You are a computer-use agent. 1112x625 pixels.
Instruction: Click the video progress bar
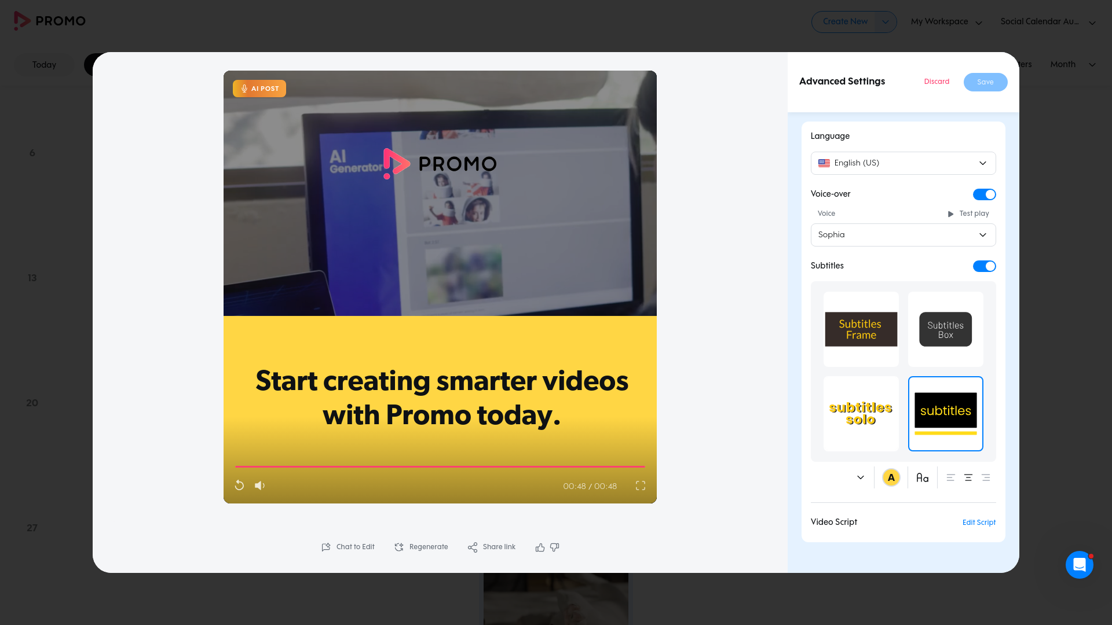(x=440, y=466)
